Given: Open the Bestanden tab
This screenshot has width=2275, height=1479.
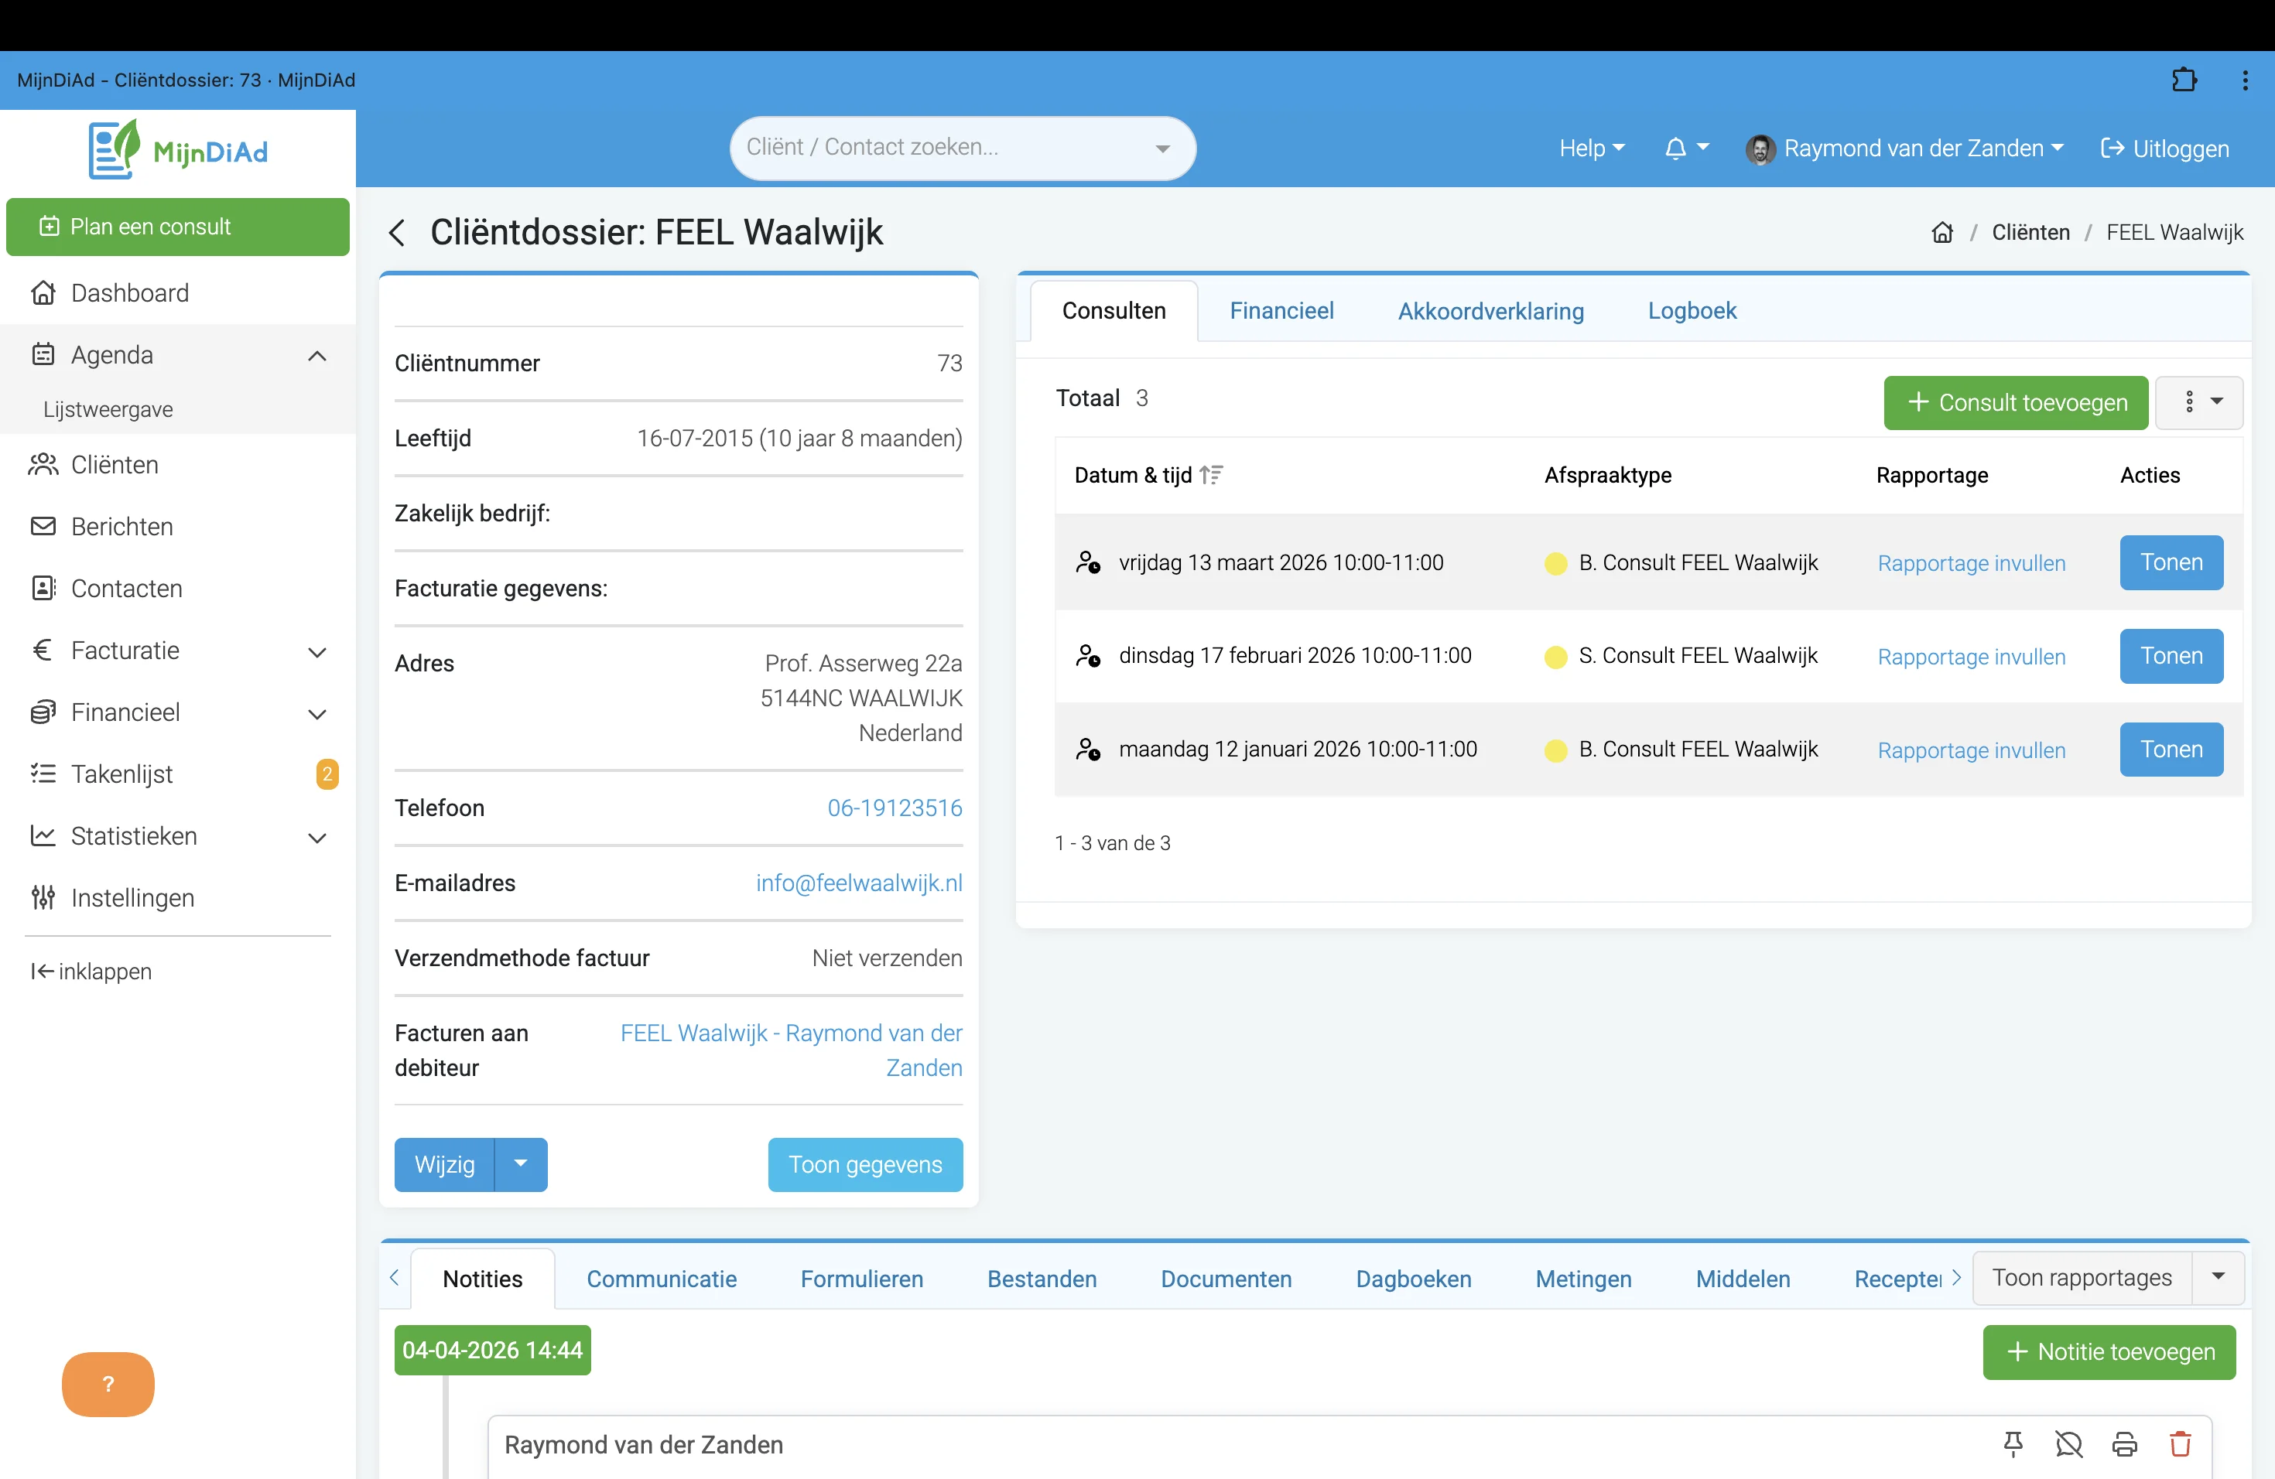Looking at the screenshot, I should [x=1041, y=1279].
